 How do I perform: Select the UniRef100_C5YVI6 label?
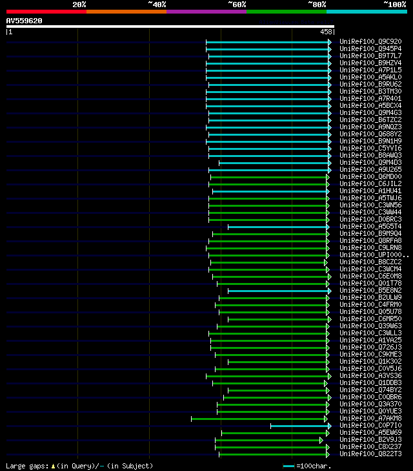click(370, 148)
